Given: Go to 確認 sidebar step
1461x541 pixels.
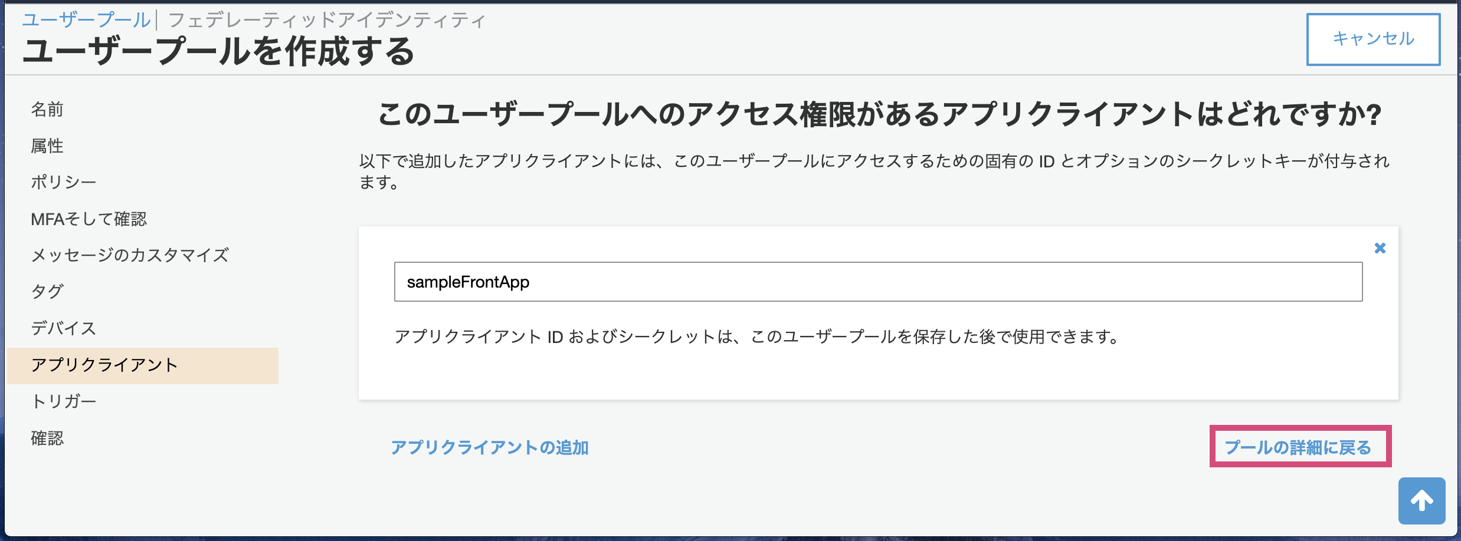Looking at the screenshot, I should (x=47, y=438).
